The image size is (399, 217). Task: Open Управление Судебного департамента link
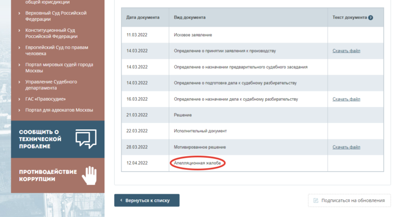point(51,85)
